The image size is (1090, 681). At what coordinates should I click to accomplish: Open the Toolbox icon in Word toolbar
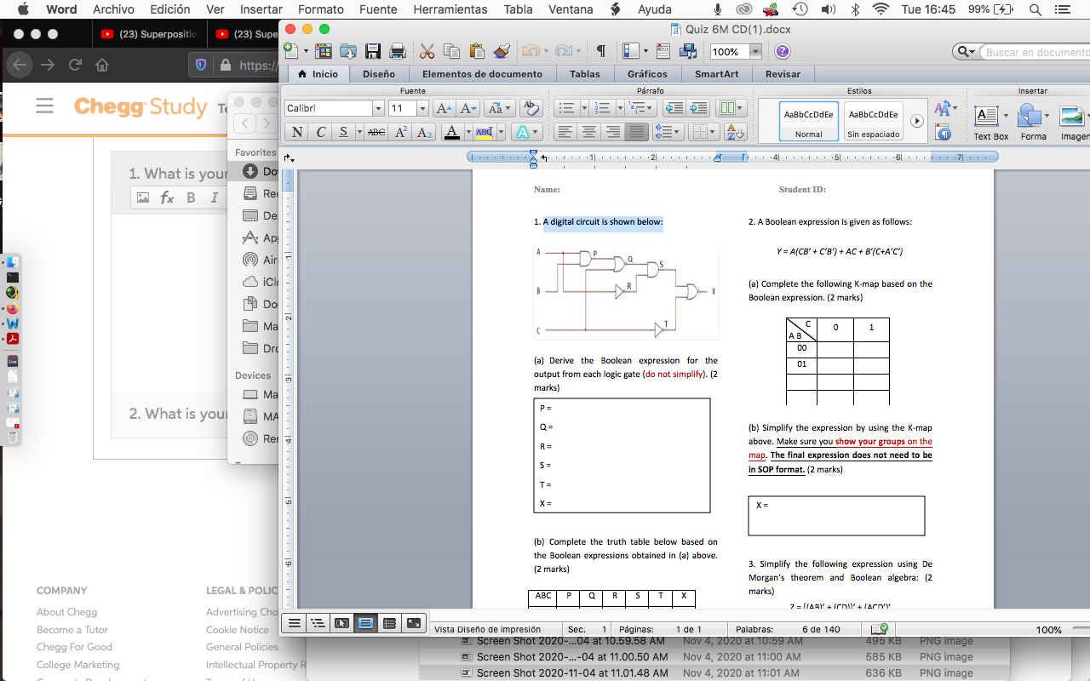(663, 52)
